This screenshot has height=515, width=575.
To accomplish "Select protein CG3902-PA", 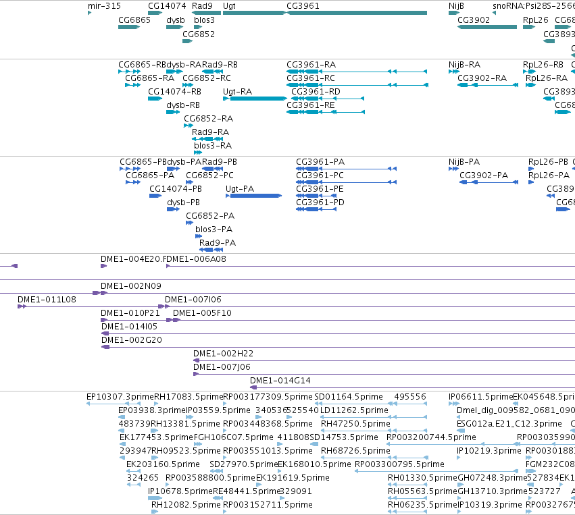I will (484, 175).
